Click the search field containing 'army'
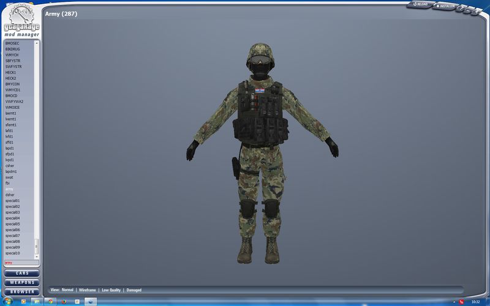Viewport: 490px width, 306px height. point(21,263)
